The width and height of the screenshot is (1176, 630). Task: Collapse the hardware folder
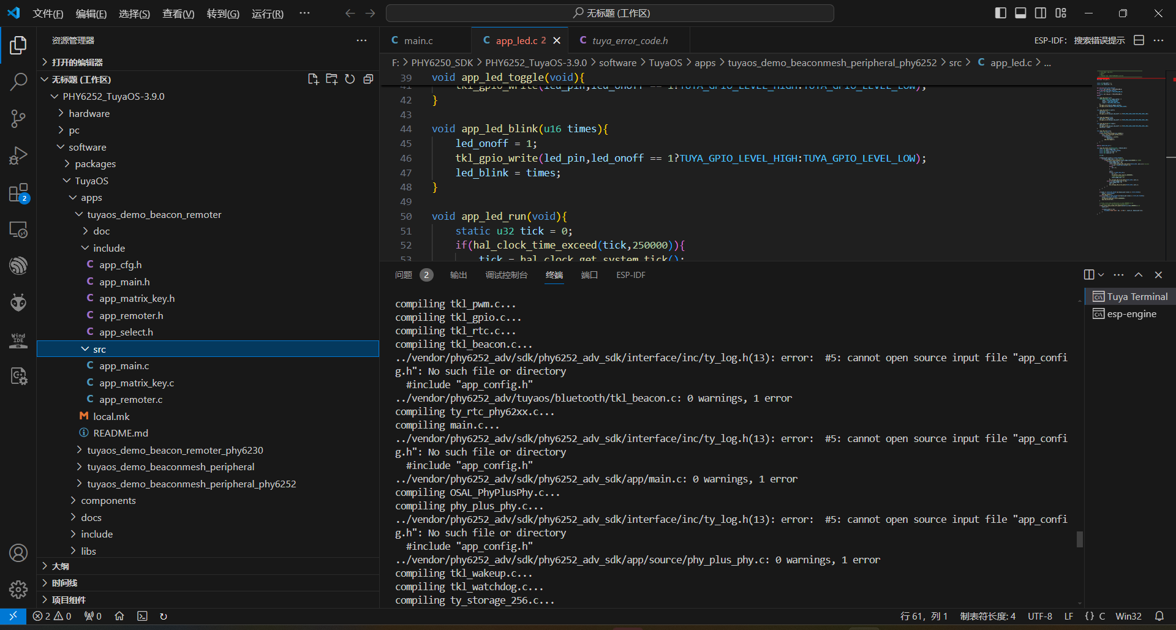[x=208, y=113]
